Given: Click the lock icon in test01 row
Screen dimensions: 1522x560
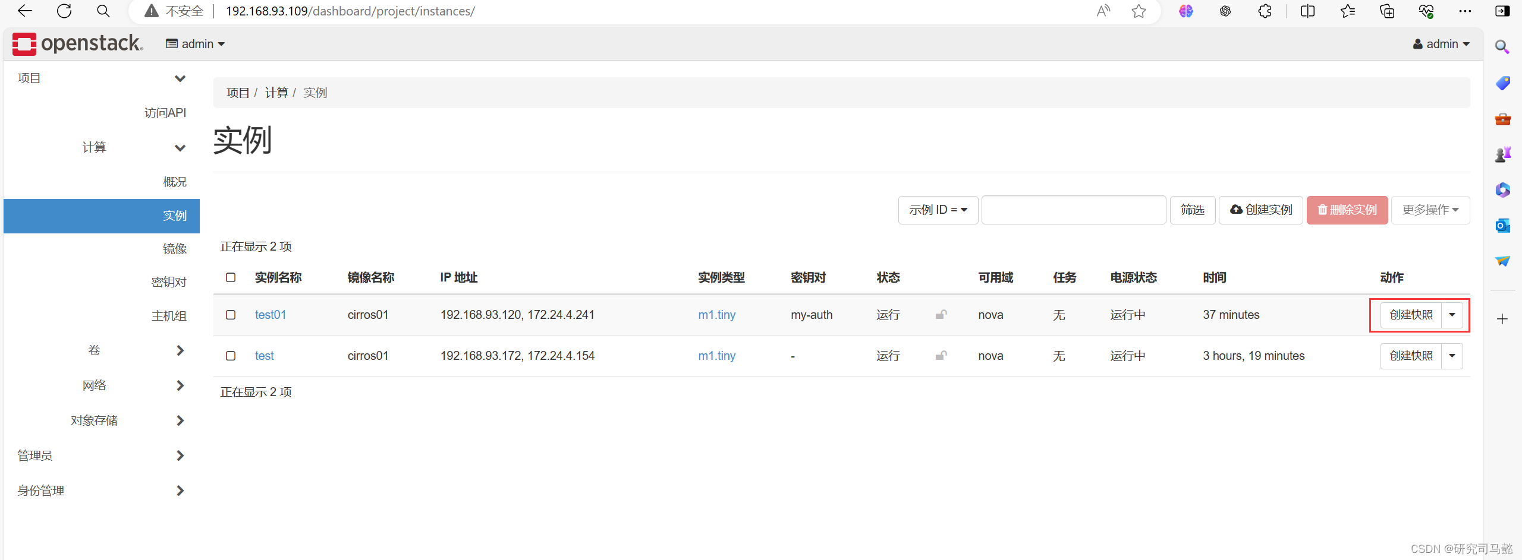Looking at the screenshot, I should click(941, 314).
